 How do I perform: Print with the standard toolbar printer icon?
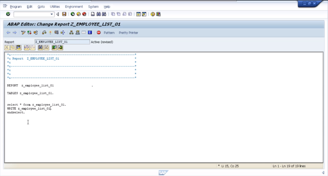93,14
